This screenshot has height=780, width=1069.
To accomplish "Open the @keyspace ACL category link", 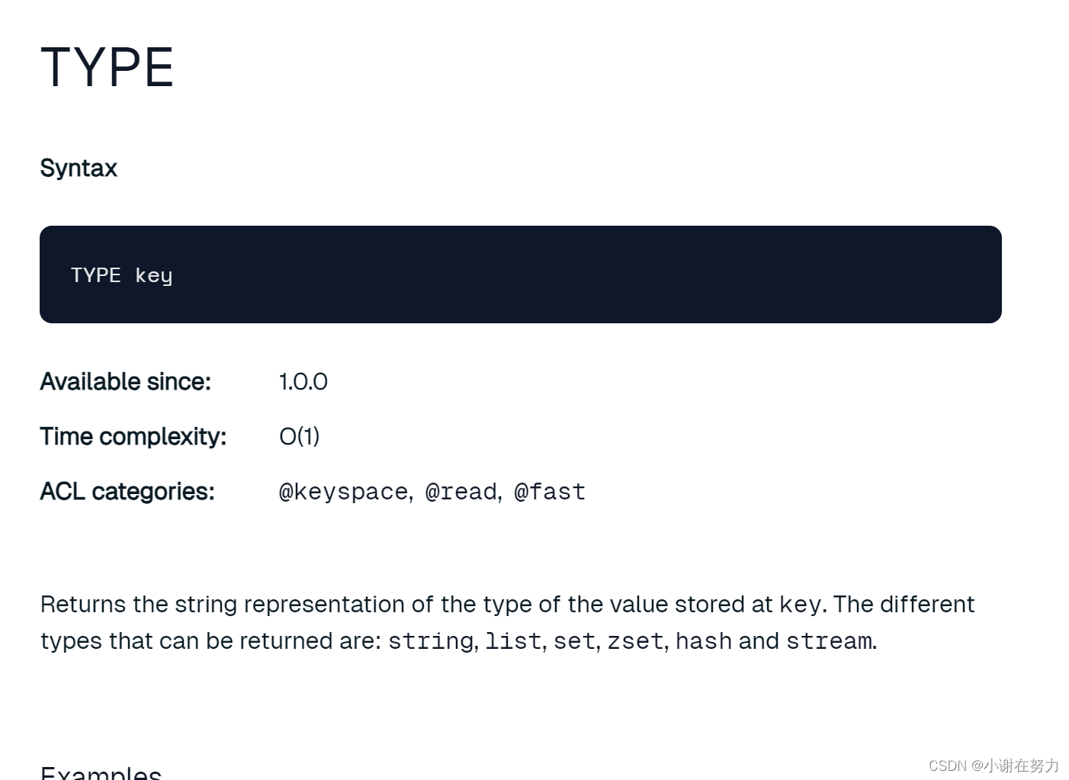I will 343,492.
